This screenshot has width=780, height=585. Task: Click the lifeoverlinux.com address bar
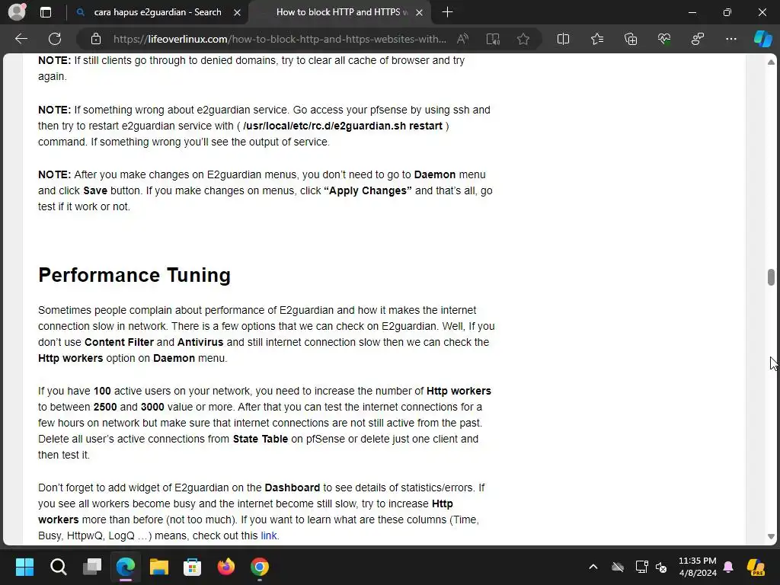coord(280,39)
